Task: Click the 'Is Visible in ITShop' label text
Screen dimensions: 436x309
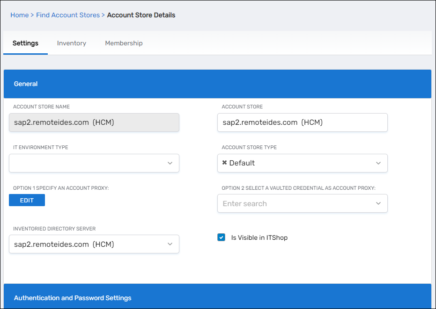Action: tap(259, 237)
